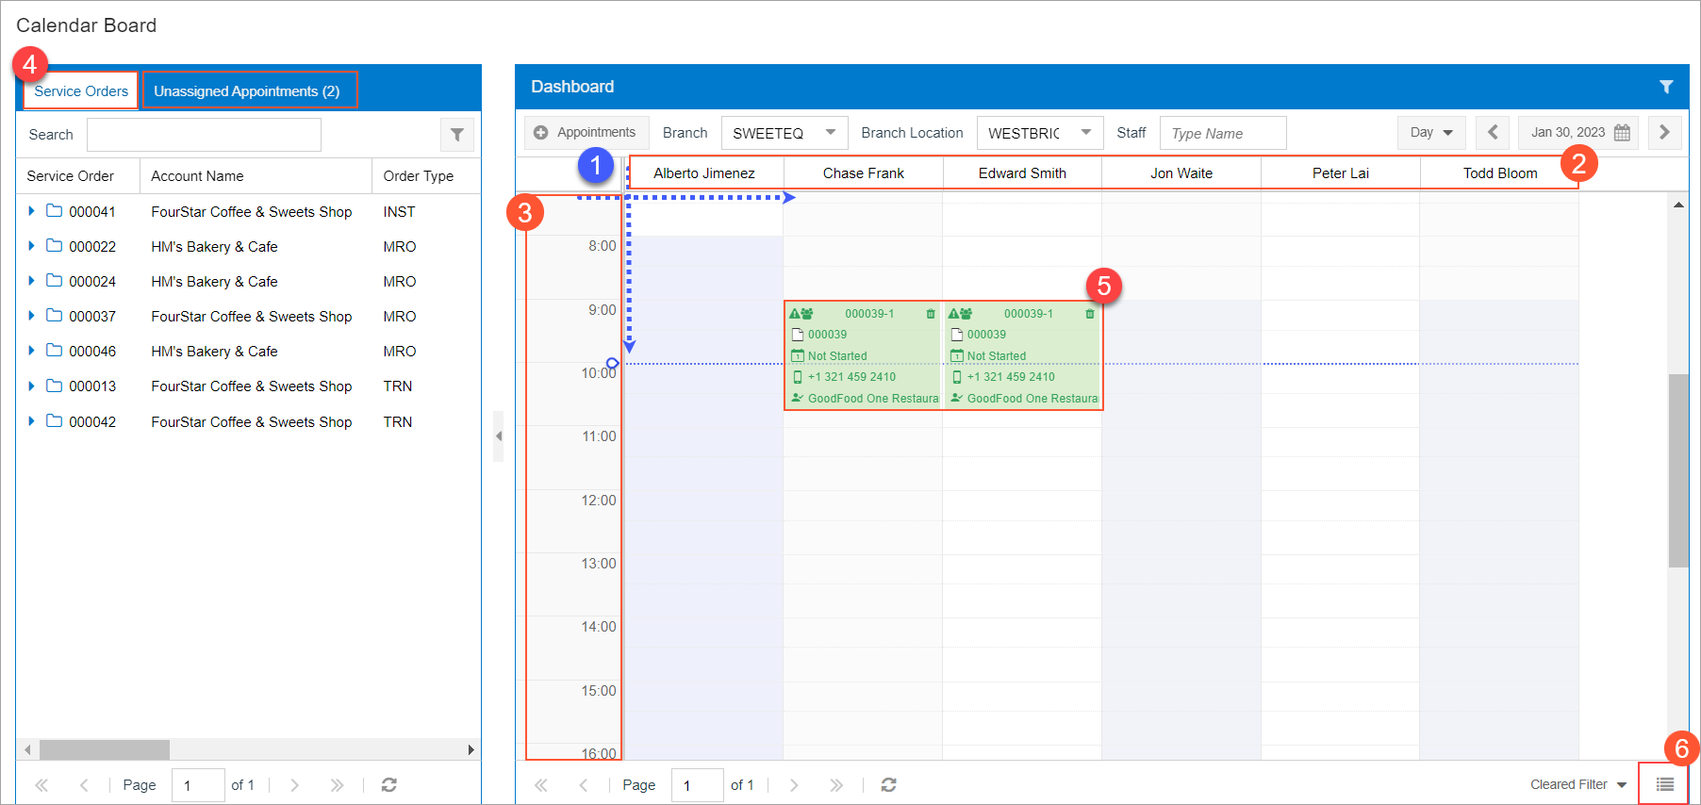The height and width of the screenshot is (805, 1701).
Task: Expand service order 000046 row
Action: 31,351
